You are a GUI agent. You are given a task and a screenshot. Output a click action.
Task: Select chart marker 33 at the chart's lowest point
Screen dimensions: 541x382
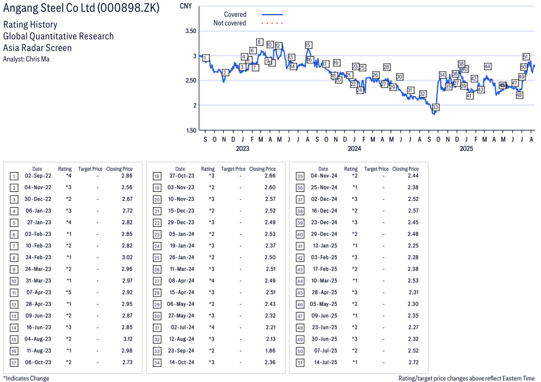click(x=436, y=107)
